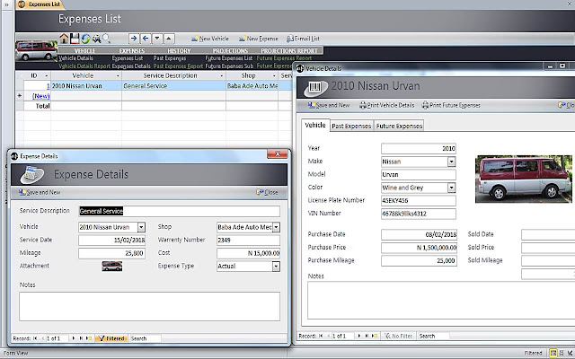Click the down triangle navigation button
This screenshot has height=359, width=575.
[x=157, y=38]
